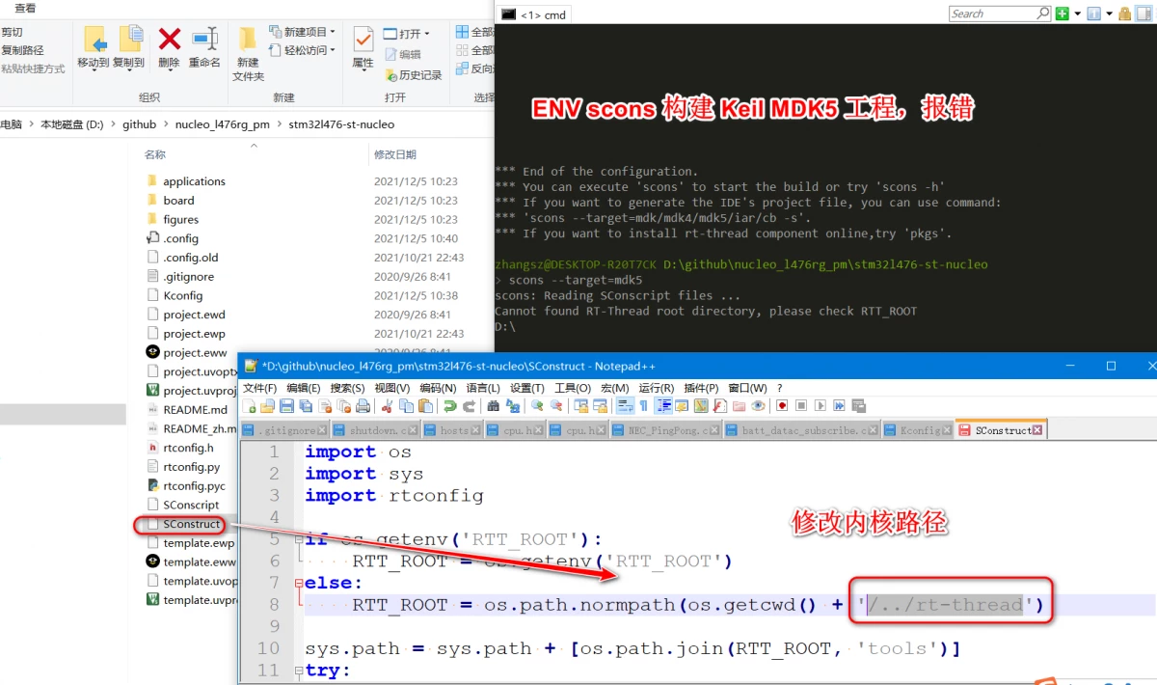The height and width of the screenshot is (685, 1157).
Task: Click the Stop Recording macro icon
Action: [x=801, y=406]
